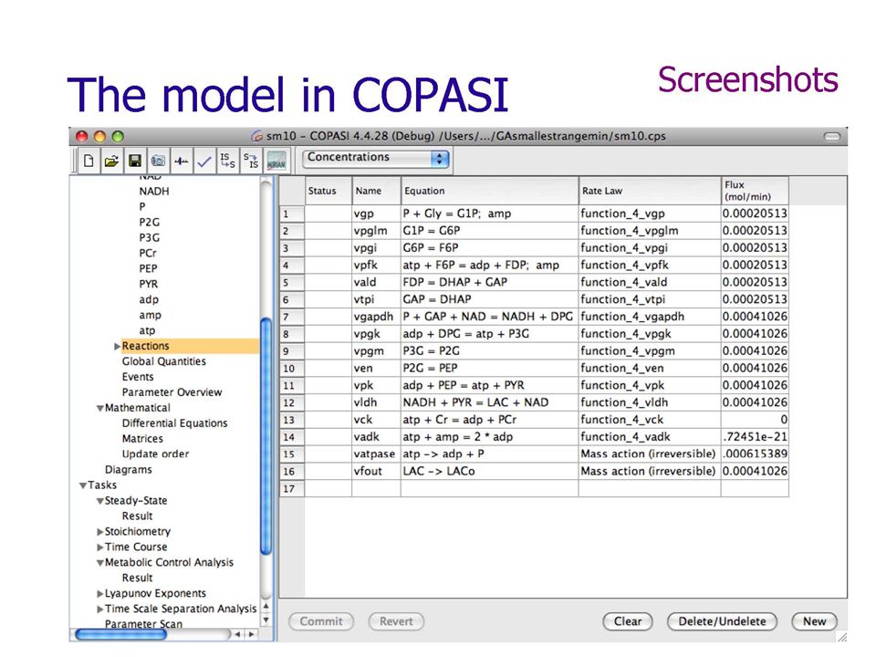Image resolution: width=876 pixels, height=657 pixels.
Task: Open Parameter Overview in the tree
Action: tap(172, 392)
